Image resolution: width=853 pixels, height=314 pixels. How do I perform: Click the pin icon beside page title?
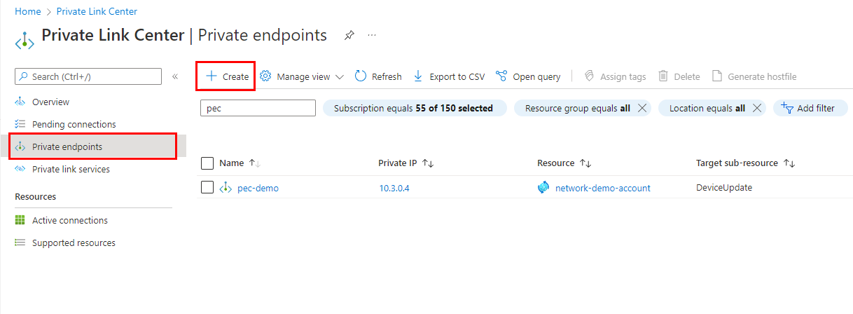click(349, 35)
